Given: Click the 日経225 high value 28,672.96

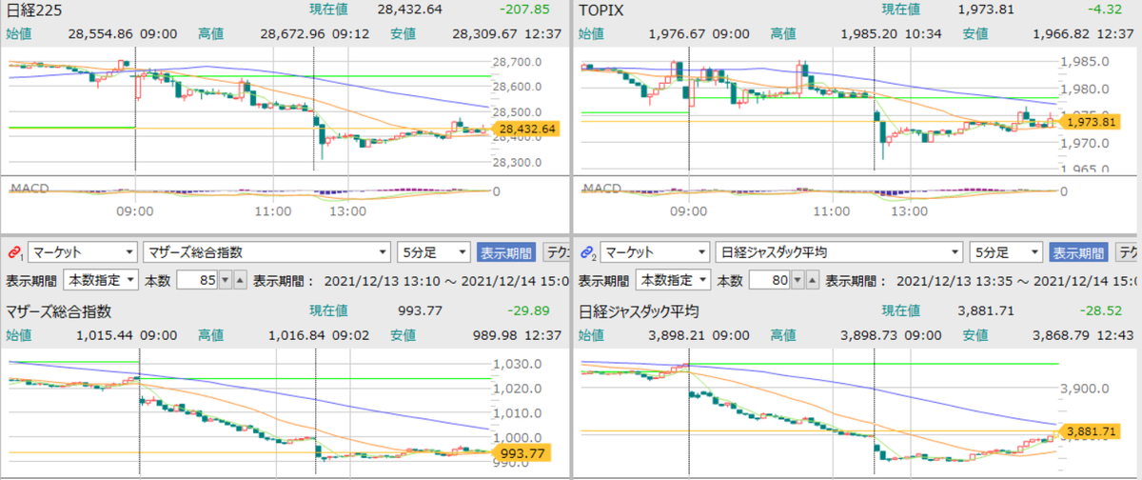Looking at the screenshot, I should pos(292,32).
